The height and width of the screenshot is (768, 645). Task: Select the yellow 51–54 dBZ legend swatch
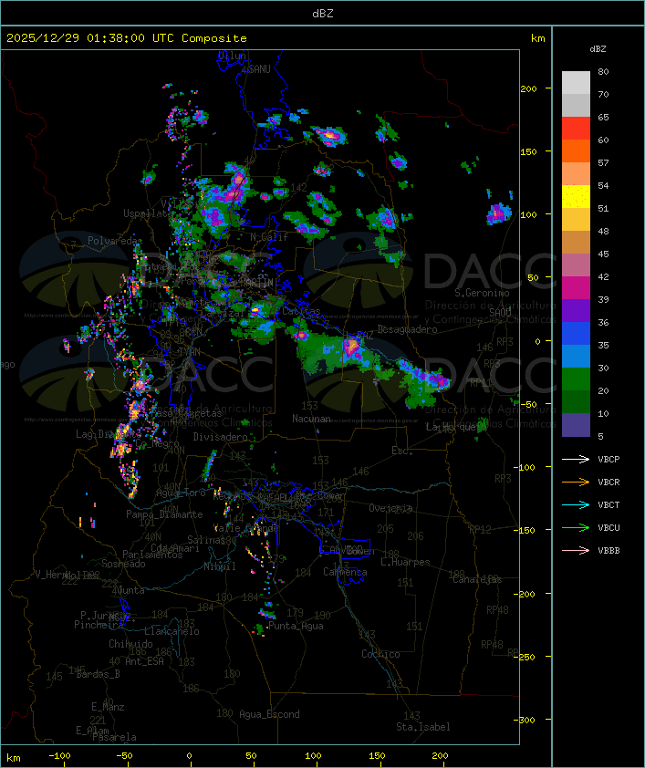click(576, 197)
